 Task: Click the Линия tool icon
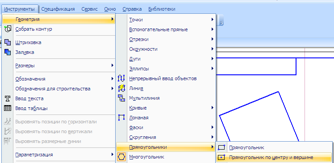pos(121,88)
